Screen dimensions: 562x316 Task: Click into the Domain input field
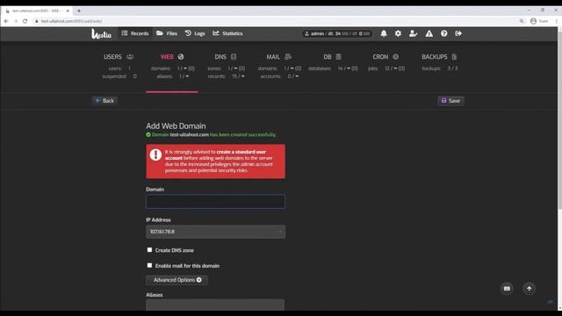tap(215, 202)
